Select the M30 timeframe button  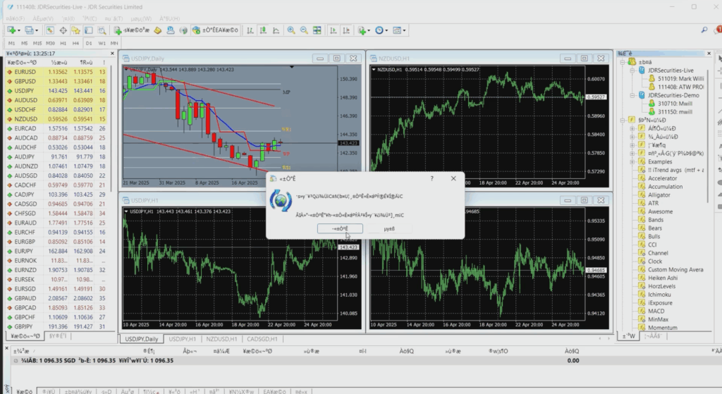coord(50,43)
